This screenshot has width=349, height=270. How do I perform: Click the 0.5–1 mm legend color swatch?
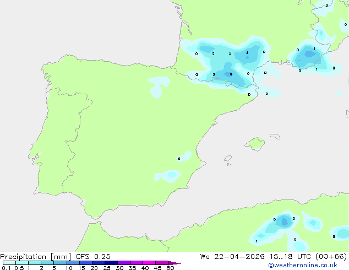tap(22, 263)
